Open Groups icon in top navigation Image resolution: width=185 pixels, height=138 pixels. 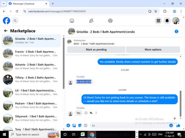tap(110, 21)
